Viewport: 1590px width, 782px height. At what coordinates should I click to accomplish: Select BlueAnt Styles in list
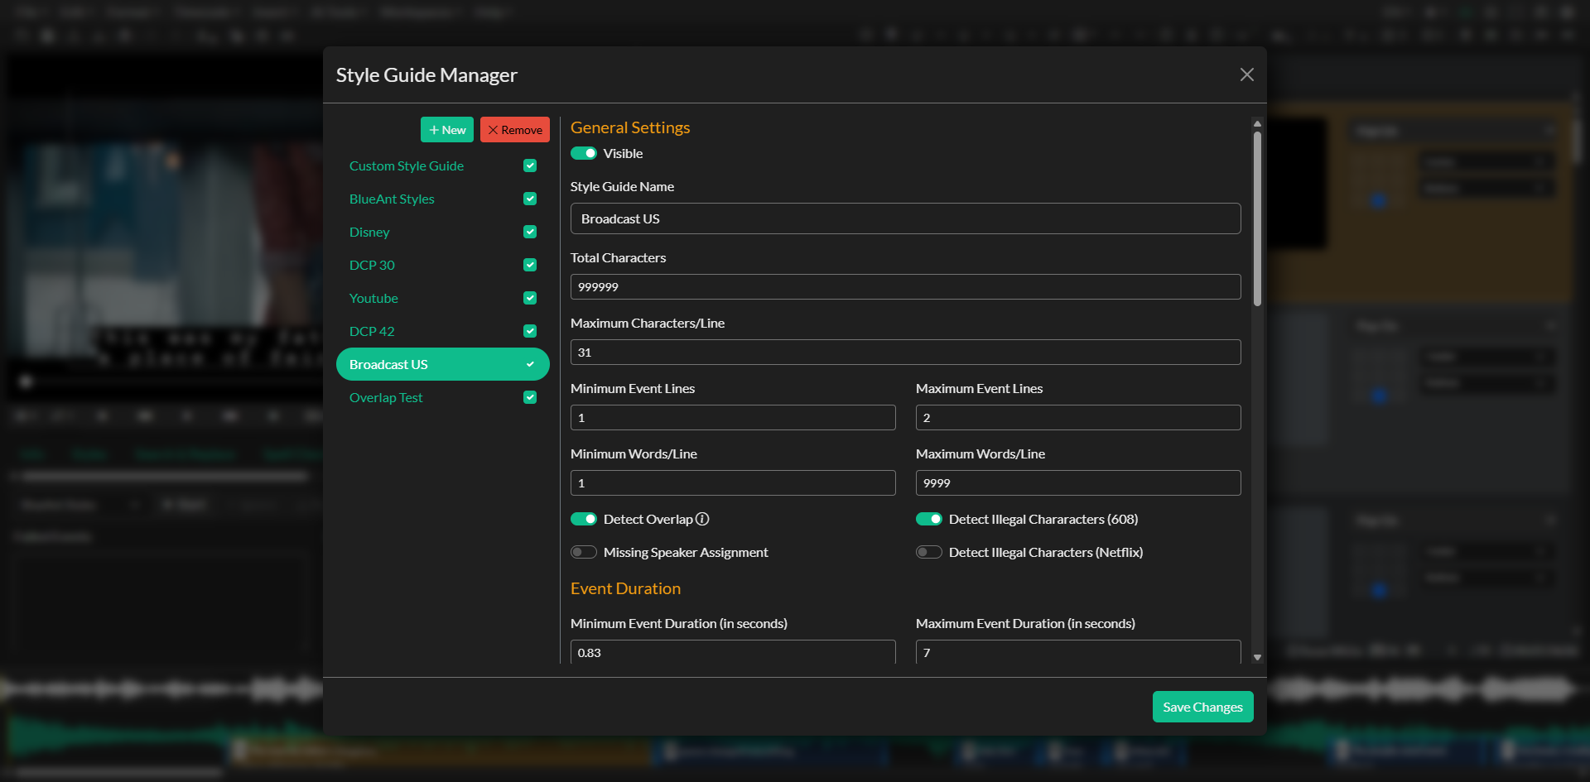[x=392, y=199]
